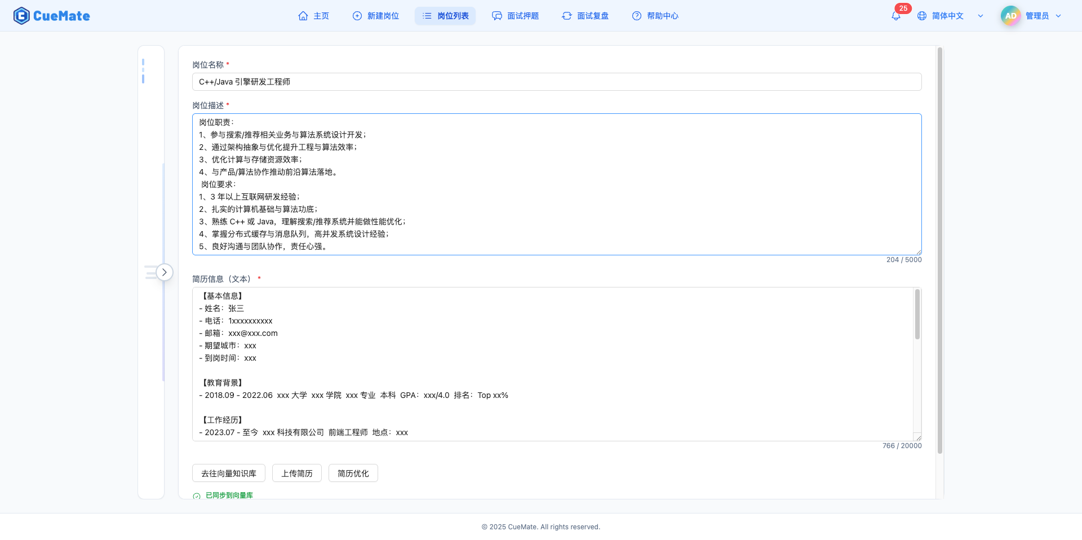The image size is (1082, 540).
Task: Click the AD avatar in the top right
Action: (x=1010, y=15)
